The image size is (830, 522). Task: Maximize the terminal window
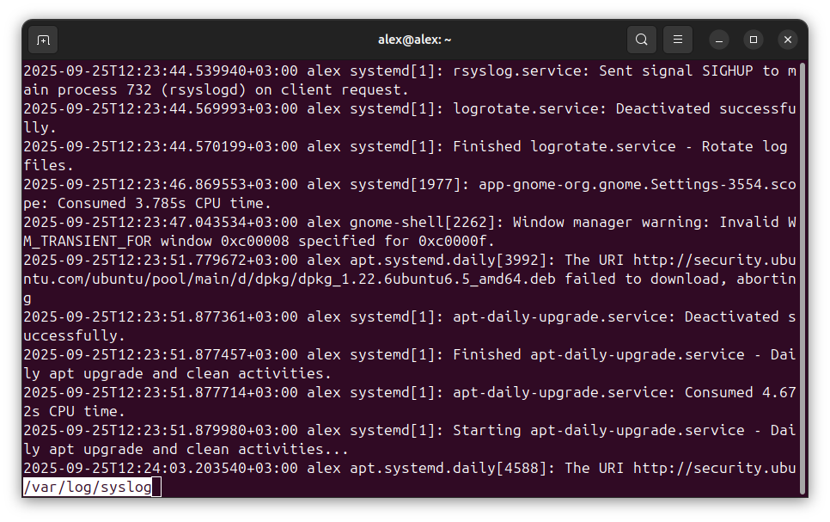coord(754,40)
